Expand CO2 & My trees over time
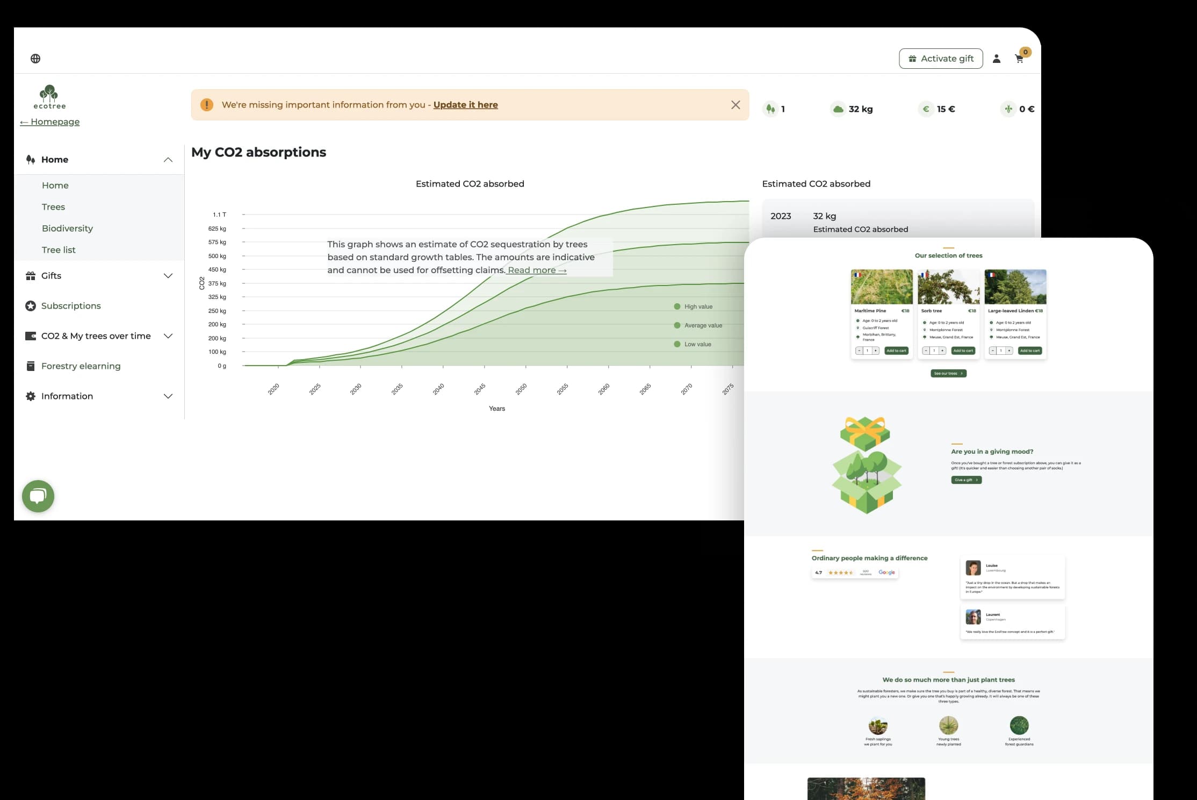Image resolution: width=1197 pixels, height=800 pixels. point(168,336)
